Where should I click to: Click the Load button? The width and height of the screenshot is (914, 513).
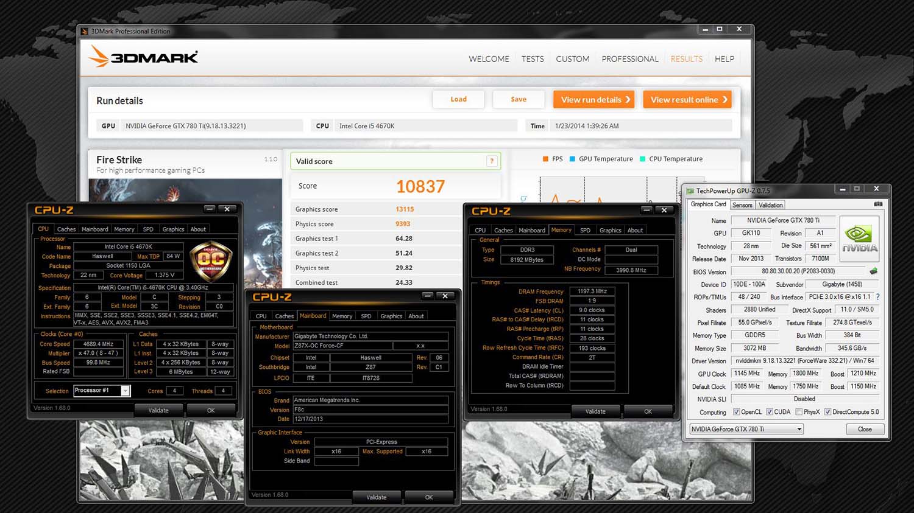click(x=458, y=100)
